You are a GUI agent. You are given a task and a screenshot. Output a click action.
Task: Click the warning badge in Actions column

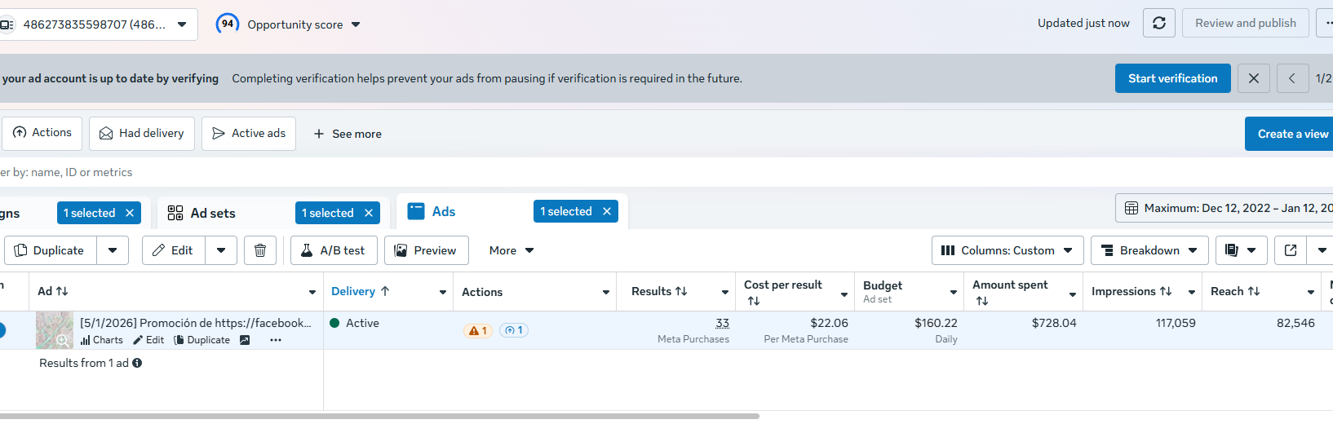click(478, 330)
